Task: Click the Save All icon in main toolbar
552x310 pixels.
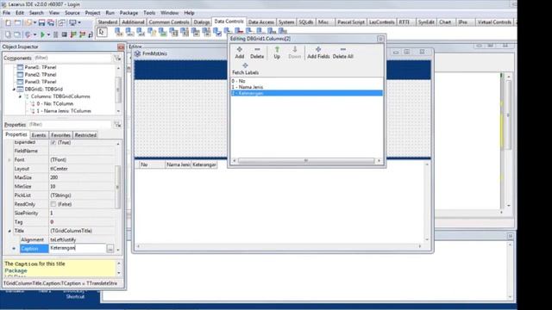Action: (51, 23)
